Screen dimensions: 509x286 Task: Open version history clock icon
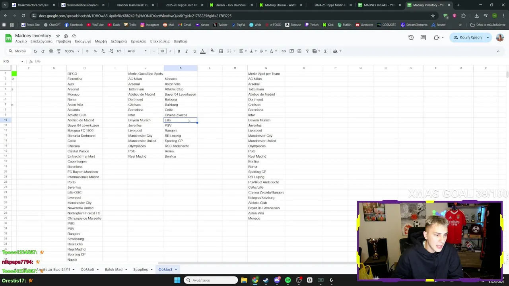[x=411, y=37]
